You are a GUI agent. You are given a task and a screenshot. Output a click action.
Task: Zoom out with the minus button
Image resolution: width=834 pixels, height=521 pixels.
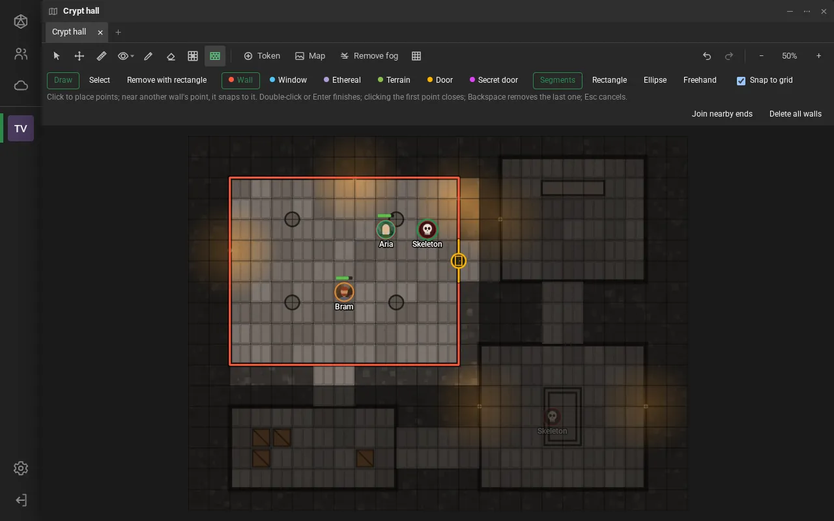coord(761,56)
